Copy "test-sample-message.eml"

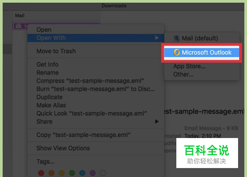[96, 135]
